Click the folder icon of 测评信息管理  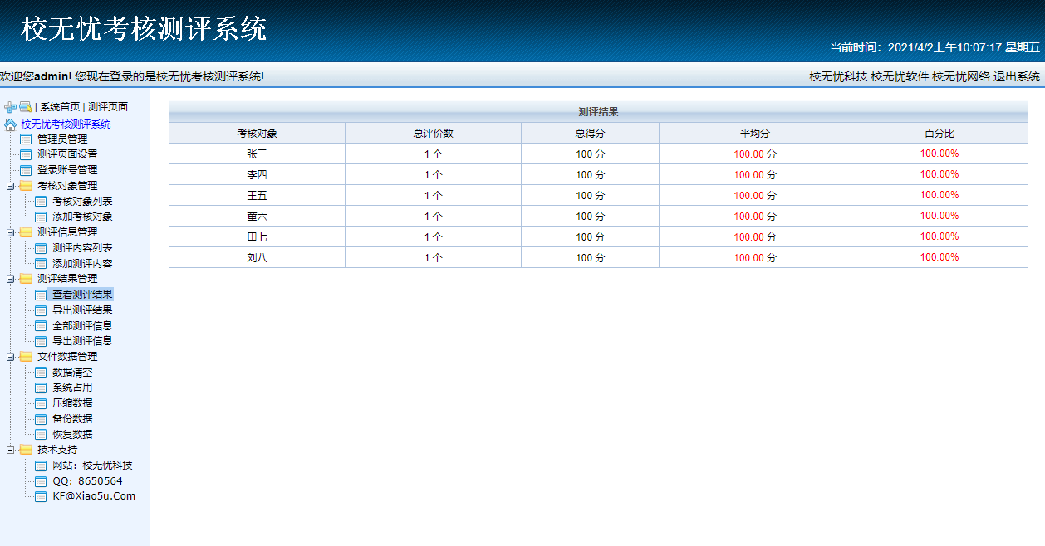click(x=26, y=232)
